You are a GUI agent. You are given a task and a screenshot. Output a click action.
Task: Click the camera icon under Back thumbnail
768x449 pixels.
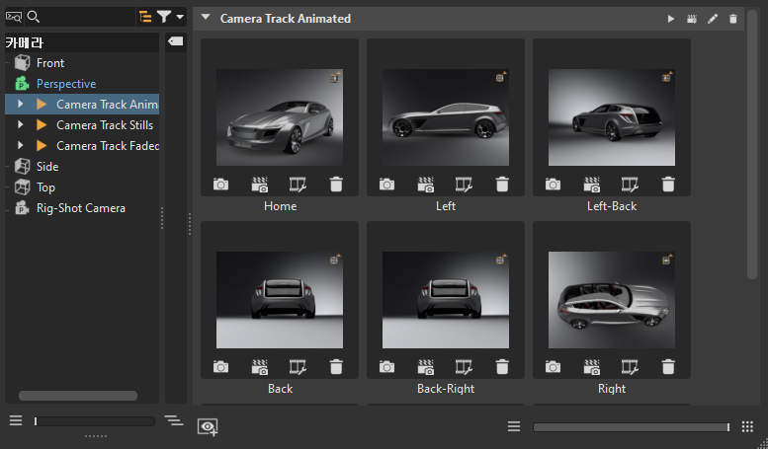220,367
